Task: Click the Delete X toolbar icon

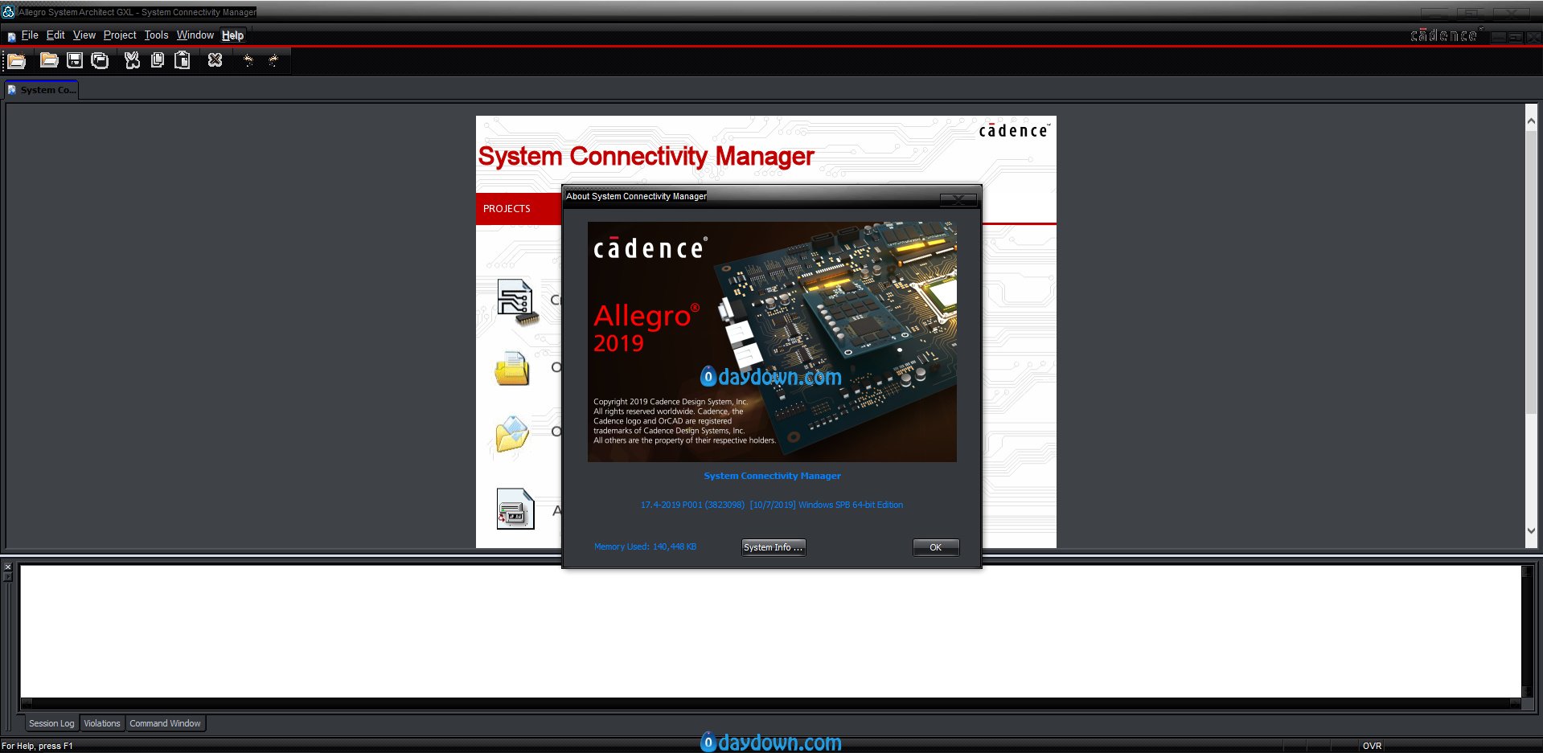Action: (x=215, y=60)
